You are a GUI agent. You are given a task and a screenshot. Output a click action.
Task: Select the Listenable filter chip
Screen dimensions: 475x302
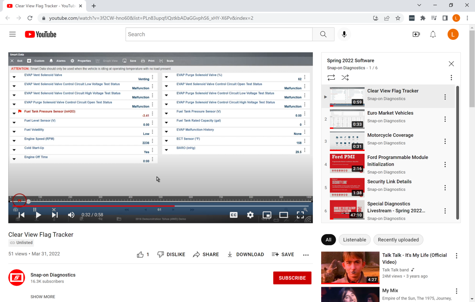354,240
